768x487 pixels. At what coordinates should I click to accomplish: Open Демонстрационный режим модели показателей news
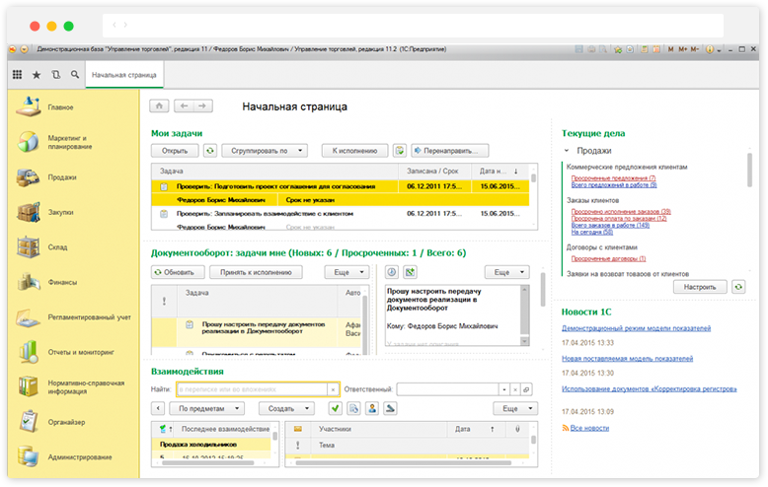point(637,328)
